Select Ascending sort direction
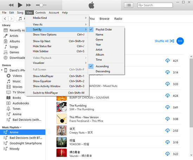Viewport: 193px width, 160px height. pos(106,66)
